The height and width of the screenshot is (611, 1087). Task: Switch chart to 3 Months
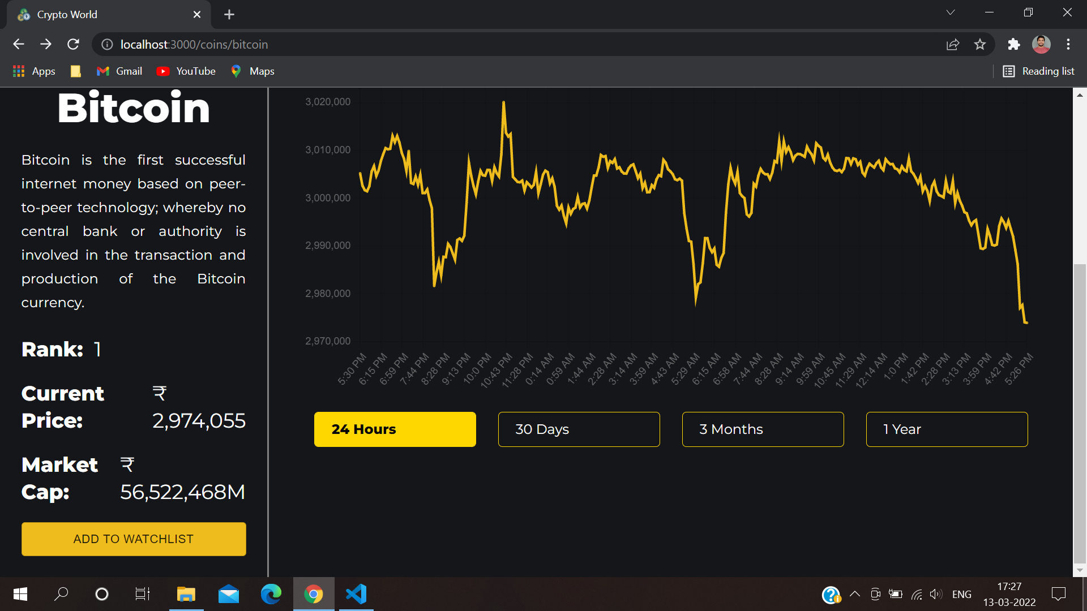pyautogui.click(x=763, y=429)
